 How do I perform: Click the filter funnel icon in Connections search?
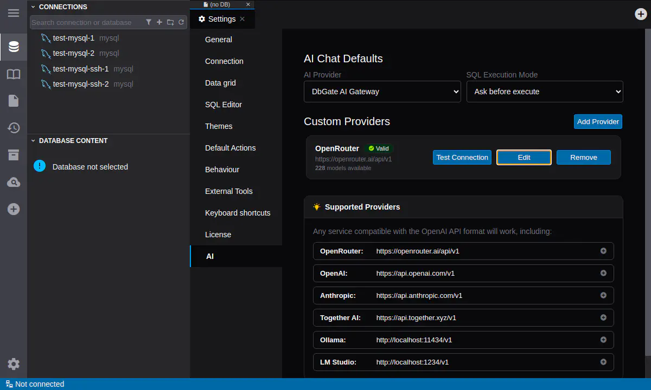(x=149, y=22)
